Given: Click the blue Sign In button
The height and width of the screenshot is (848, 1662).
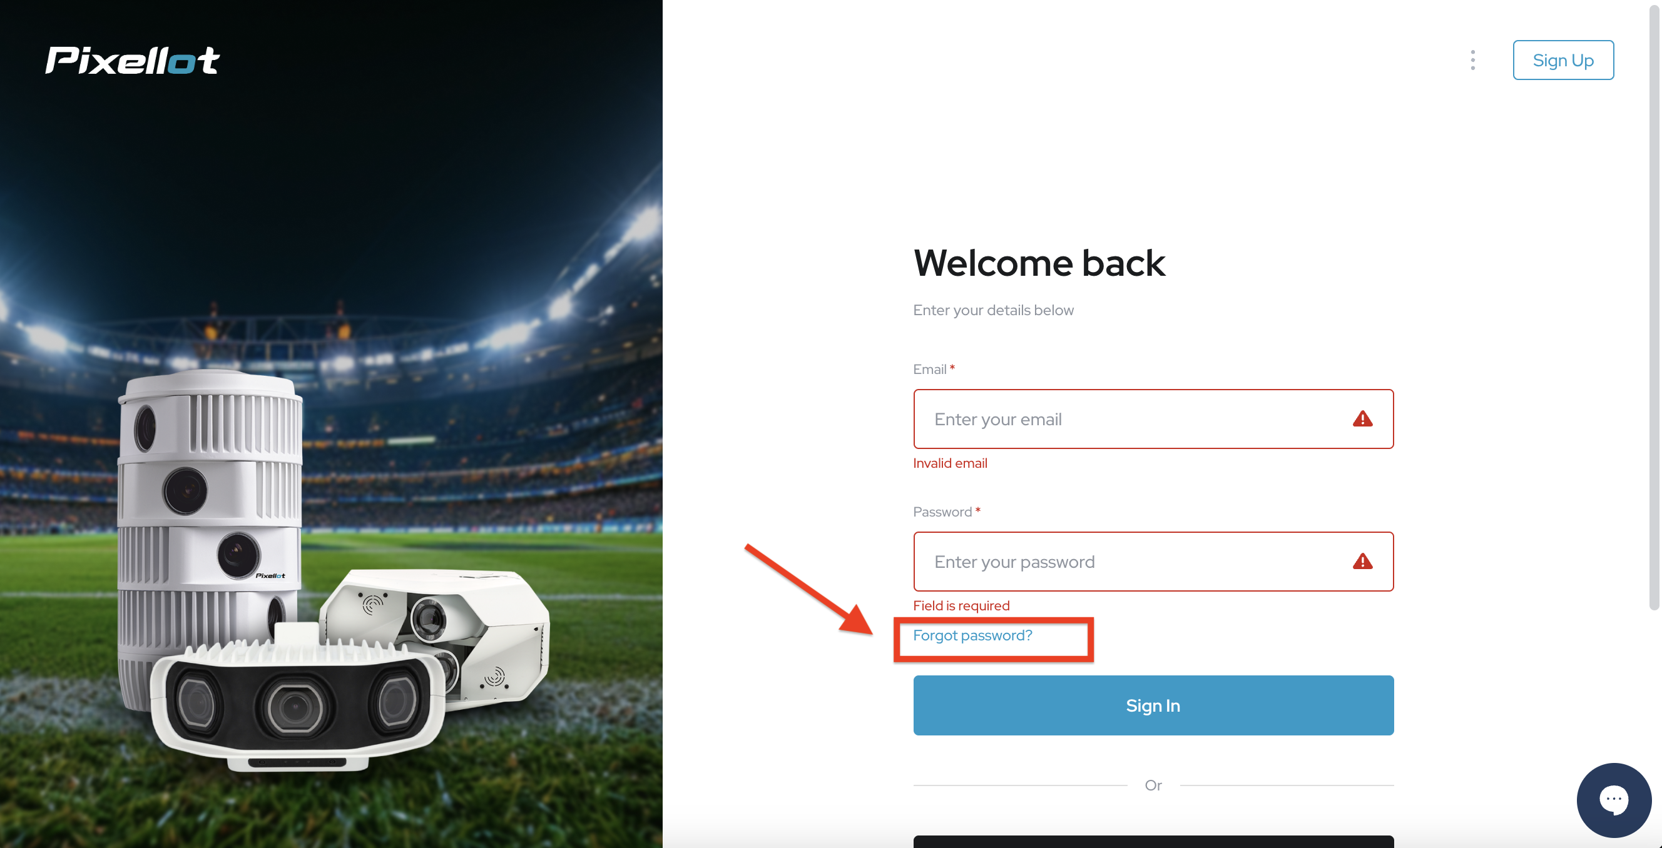Looking at the screenshot, I should coord(1153,705).
